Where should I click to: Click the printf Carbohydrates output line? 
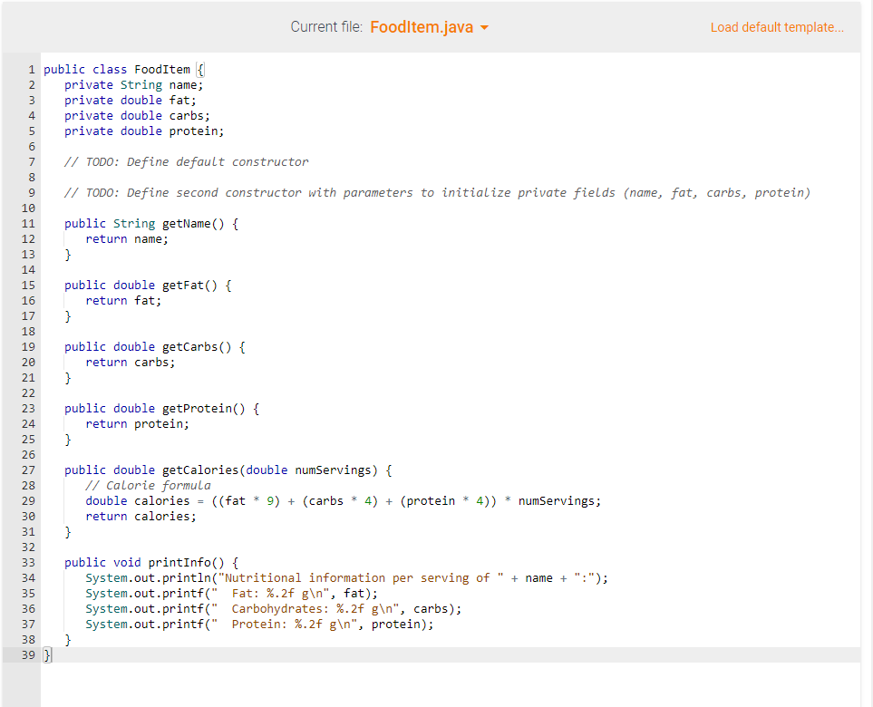274,609
